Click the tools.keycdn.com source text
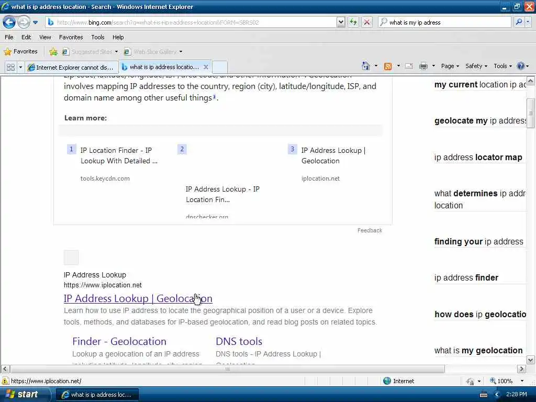Screen dimensions: 536x402 point(105,178)
